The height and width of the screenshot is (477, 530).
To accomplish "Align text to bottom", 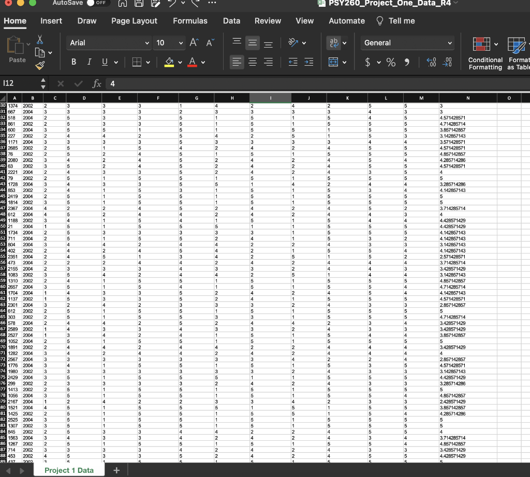I will coord(269,43).
